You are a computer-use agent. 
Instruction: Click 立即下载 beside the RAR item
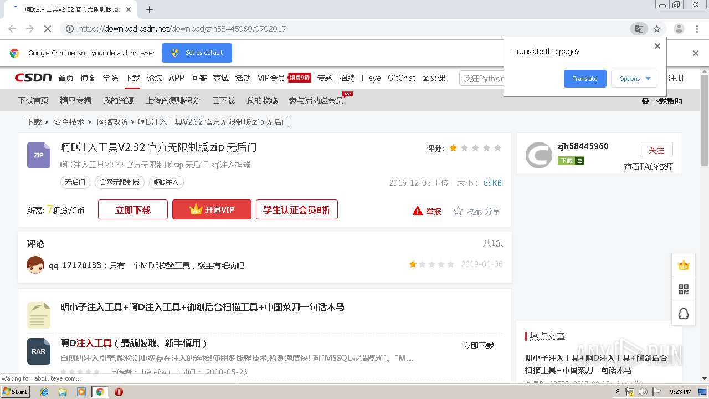tap(479, 346)
